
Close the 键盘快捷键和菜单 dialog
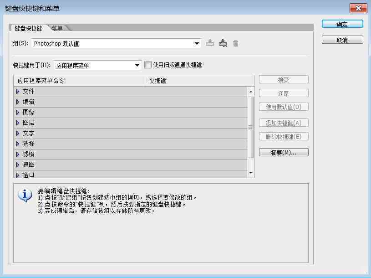(358, 8)
